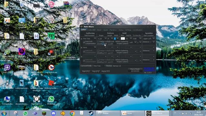Toggle Invert F/B checkbox for field 1
Image resolution: width=206 pixels, height=116 pixels.
tap(103, 43)
